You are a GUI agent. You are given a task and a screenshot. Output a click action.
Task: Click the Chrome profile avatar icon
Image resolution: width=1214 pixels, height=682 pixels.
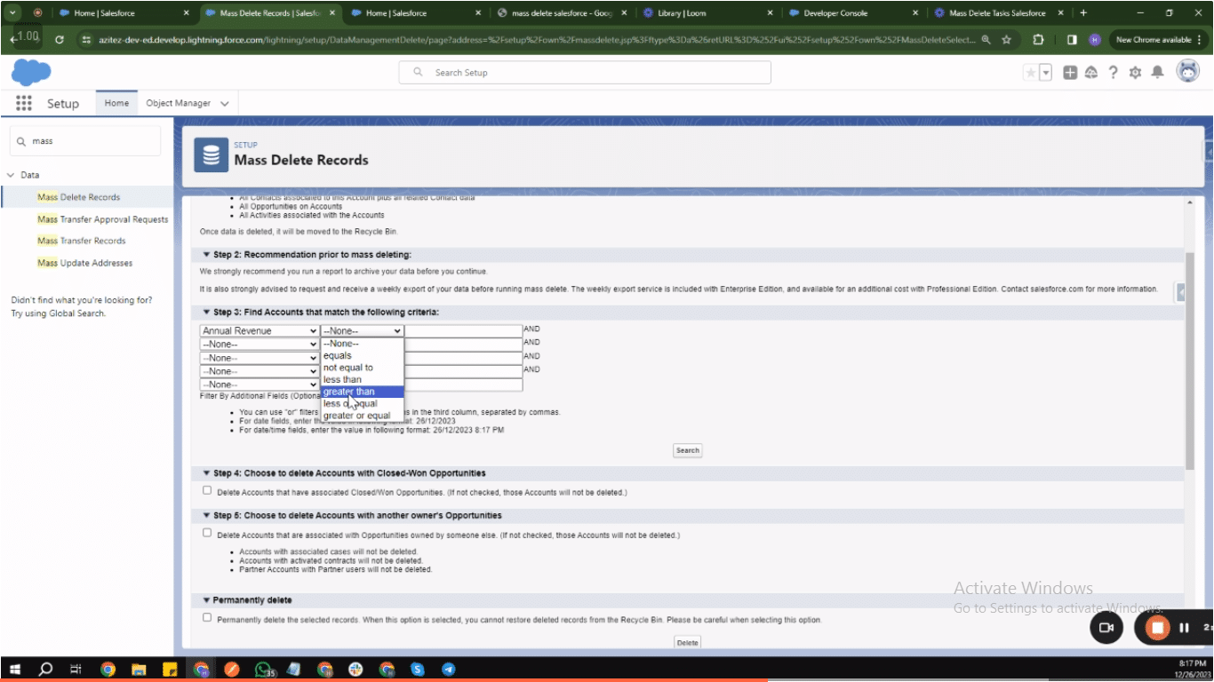click(x=1095, y=40)
